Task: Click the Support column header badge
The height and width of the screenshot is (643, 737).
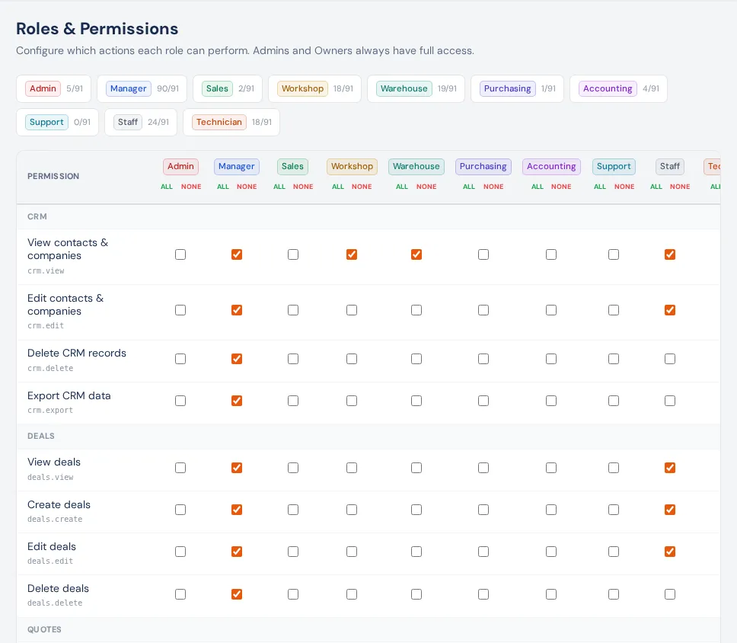Action: [x=614, y=167]
